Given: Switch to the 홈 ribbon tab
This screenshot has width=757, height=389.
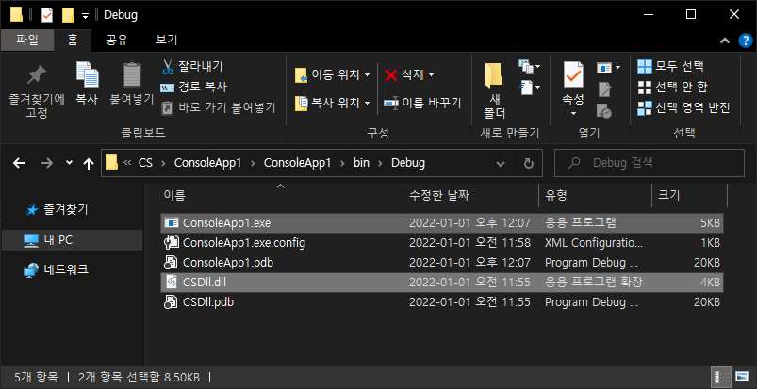Looking at the screenshot, I should click(x=73, y=40).
